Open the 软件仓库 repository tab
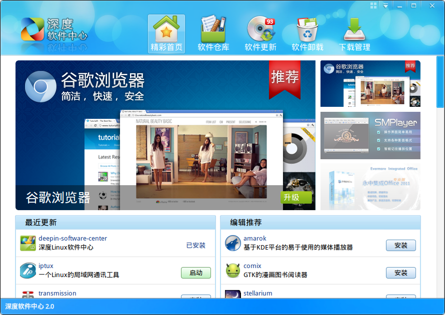 213,34
